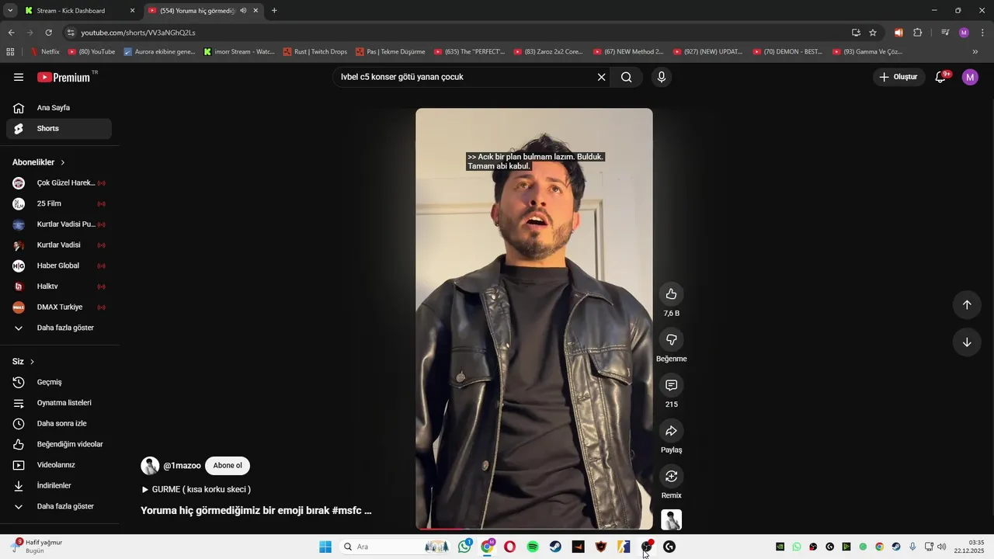The image size is (994, 559).
Task: Open the Haber Global channel
Action: pyautogui.click(x=59, y=266)
